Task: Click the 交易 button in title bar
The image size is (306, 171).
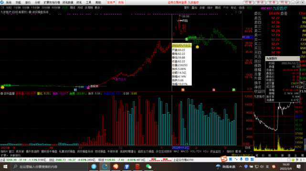Action: [272, 2]
